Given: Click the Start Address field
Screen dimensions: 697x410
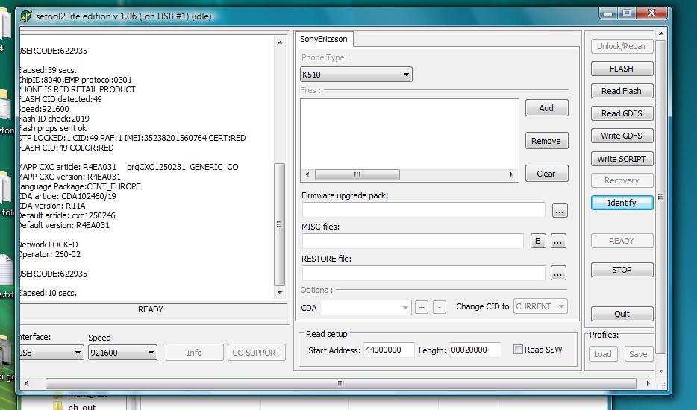Looking at the screenshot, I should click(x=389, y=350).
